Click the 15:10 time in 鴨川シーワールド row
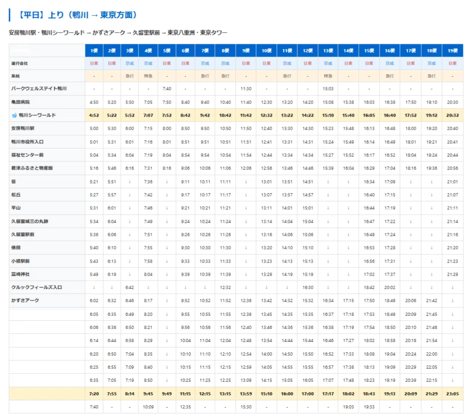Image resolution: width=471 pixels, height=417 pixels. tap(328, 116)
